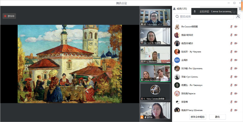Open the hamburger menu at top right
Image resolution: width=243 pixels, height=122 pixels.
click(x=240, y=9)
